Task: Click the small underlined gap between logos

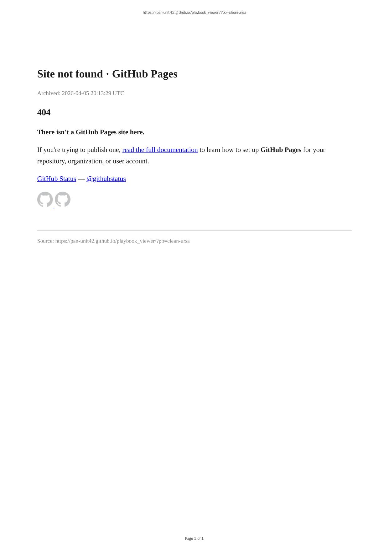Action: click(x=54, y=206)
